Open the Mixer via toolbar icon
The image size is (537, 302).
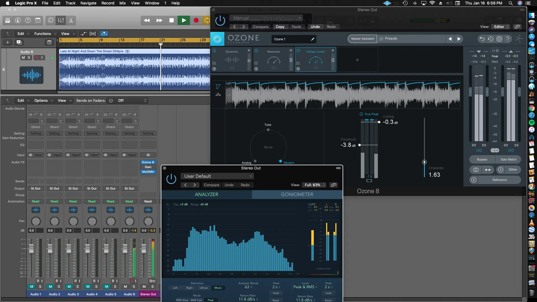(x=61, y=20)
